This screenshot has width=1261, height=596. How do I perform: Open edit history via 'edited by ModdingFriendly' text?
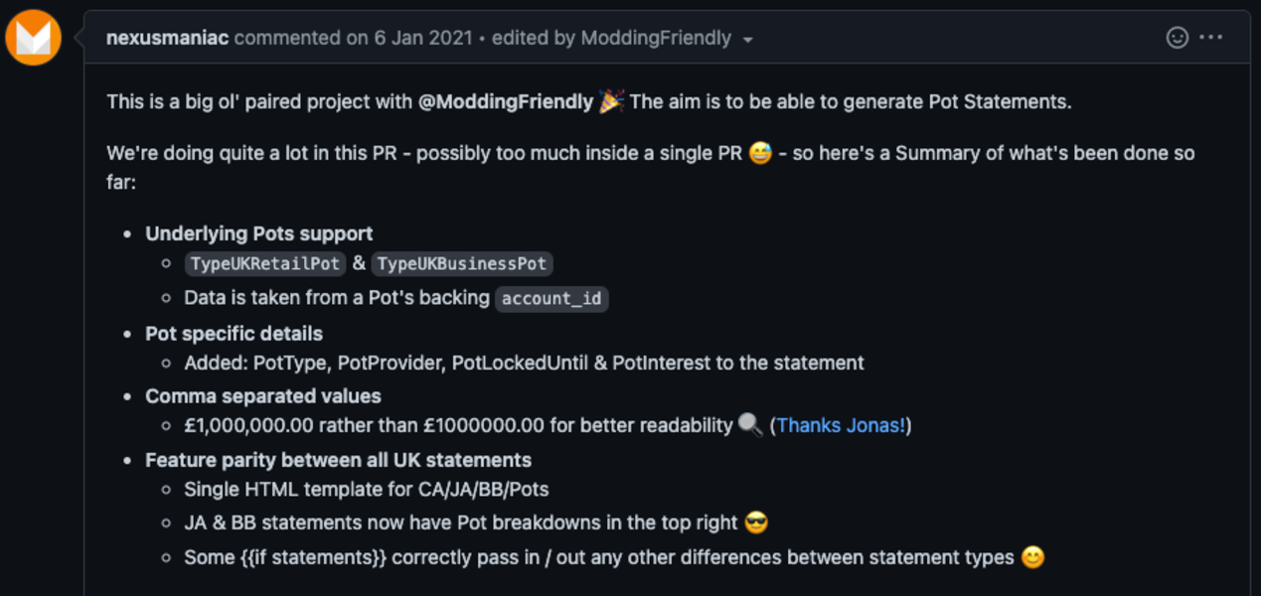(611, 38)
